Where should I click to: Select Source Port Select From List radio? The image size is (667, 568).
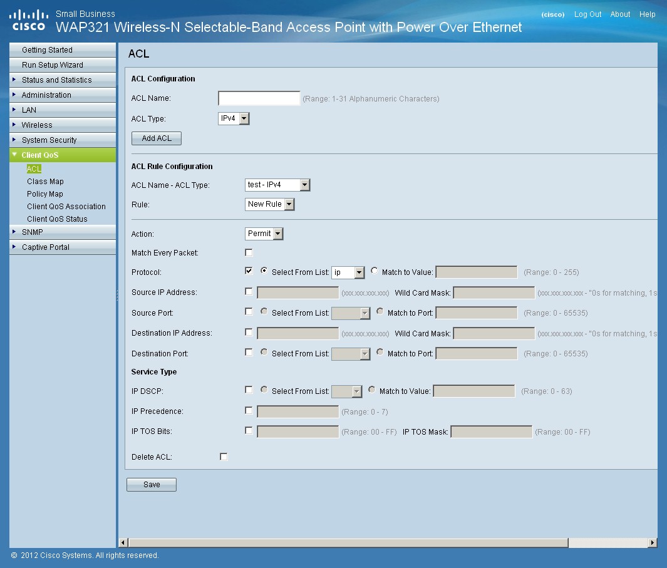(264, 311)
